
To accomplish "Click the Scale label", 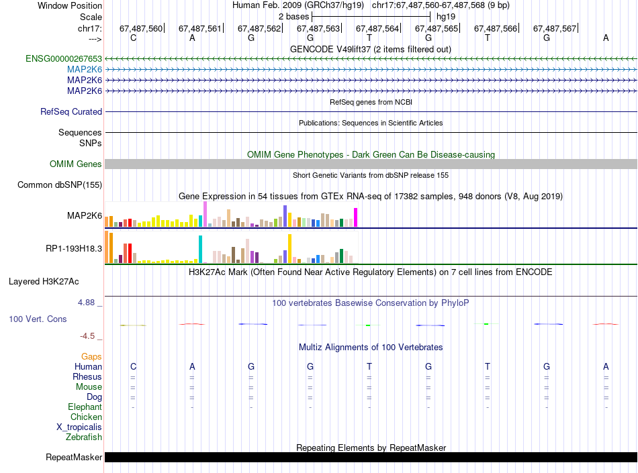I will point(91,17).
